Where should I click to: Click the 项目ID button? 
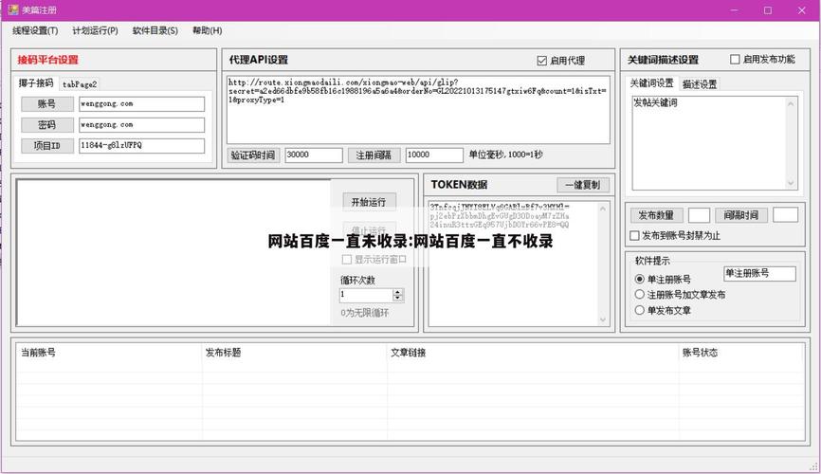pos(47,146)
